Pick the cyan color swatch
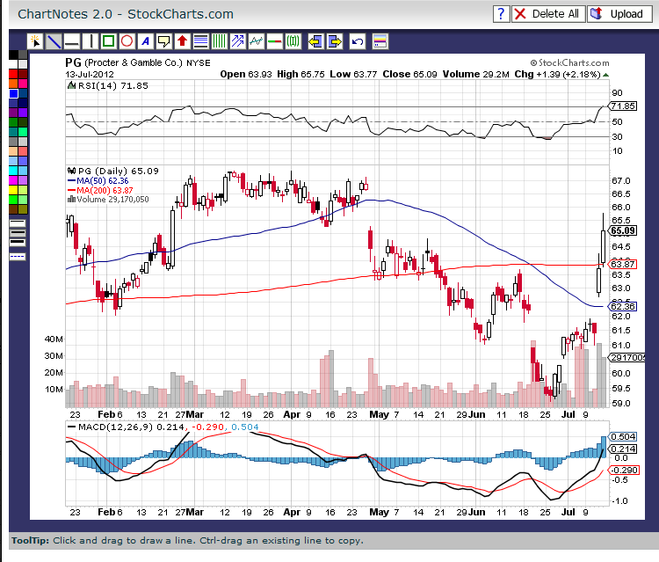659x562 pixels. click(x=13, y=171)
